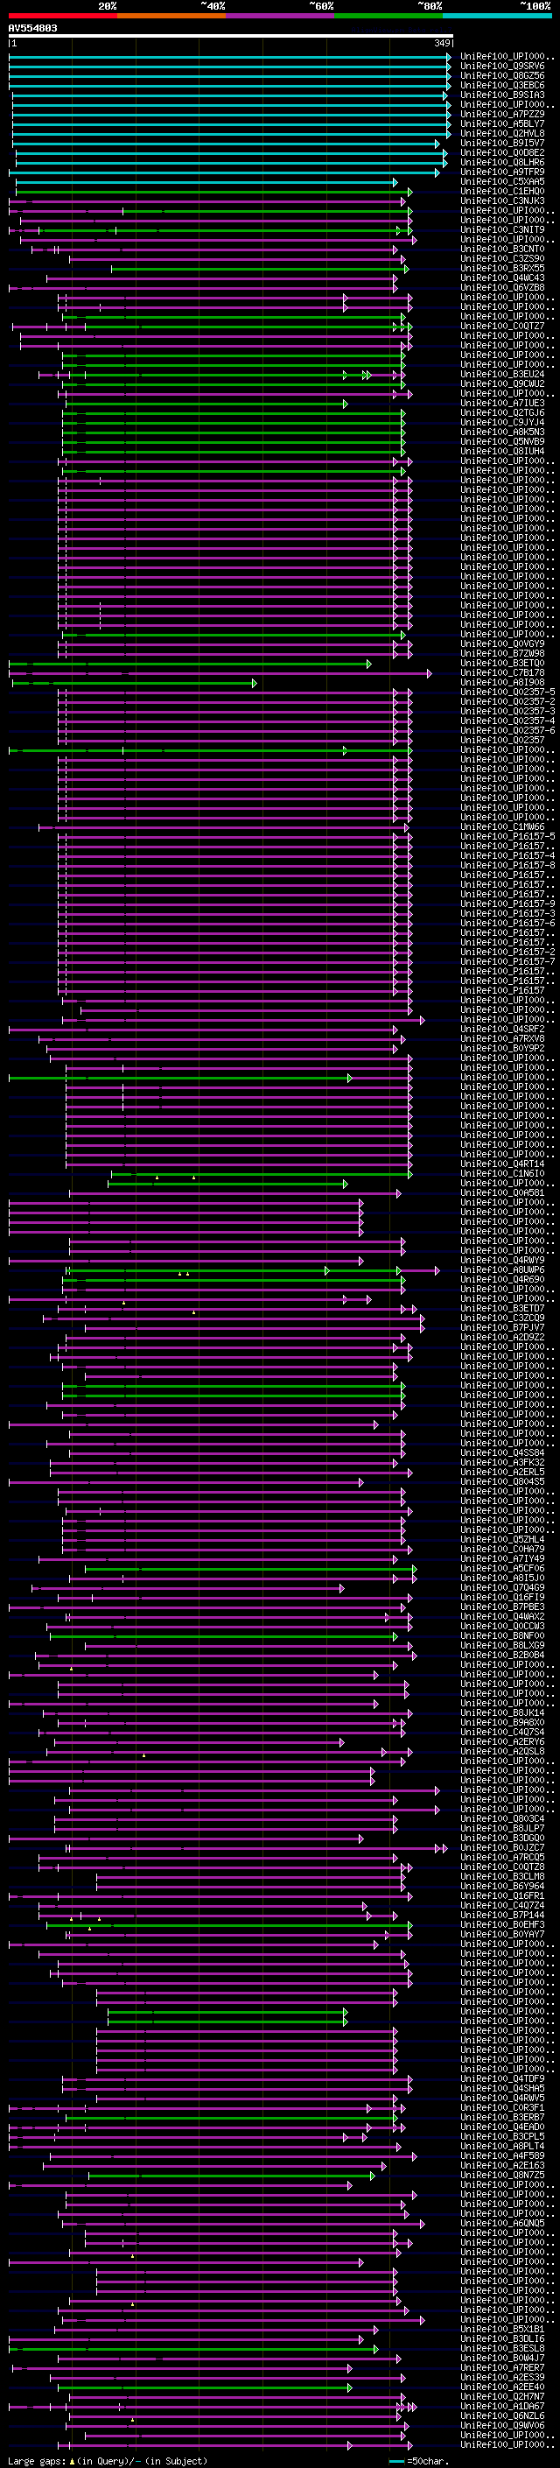Image resolution: width=560 pixels, height=2468 pixels.
Task: Select the query name AV554803
Action: 32,29
